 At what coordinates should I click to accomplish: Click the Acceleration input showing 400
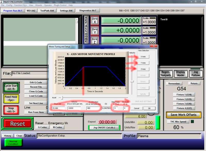click(93, 108)
